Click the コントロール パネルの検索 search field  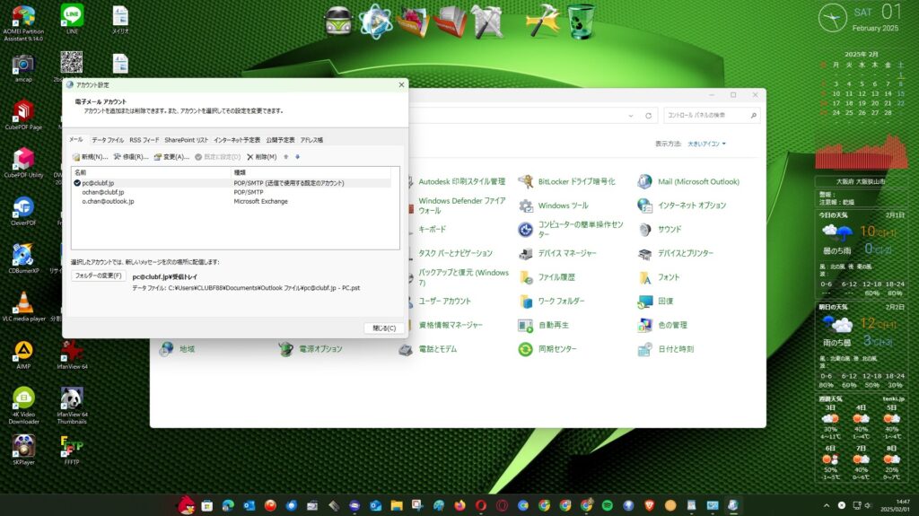coord(709,116)
